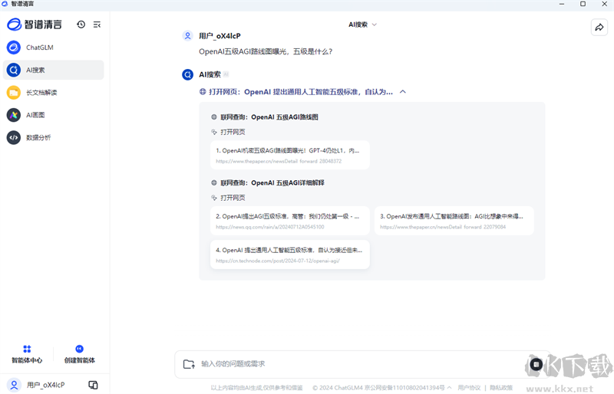614x394 pixels.
Task: Expand the footer chevron after the 备案 number
Action: (x=449, y=388)
